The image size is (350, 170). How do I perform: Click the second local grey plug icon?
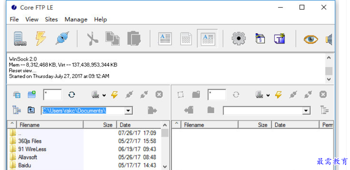144,94
